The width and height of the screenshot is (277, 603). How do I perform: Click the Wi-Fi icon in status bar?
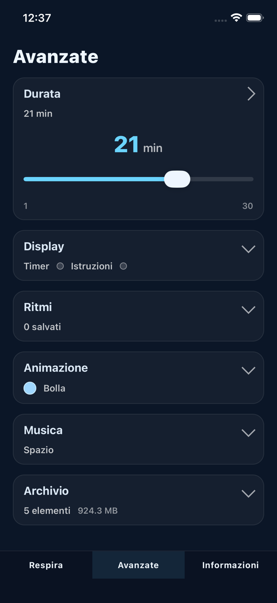[236, 18]
